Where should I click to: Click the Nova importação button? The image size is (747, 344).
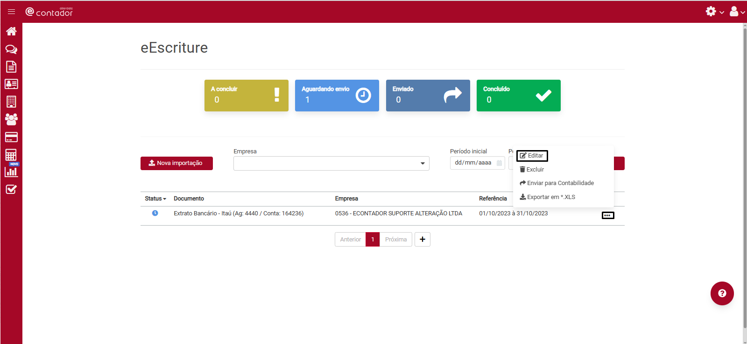tap(176, 163)
